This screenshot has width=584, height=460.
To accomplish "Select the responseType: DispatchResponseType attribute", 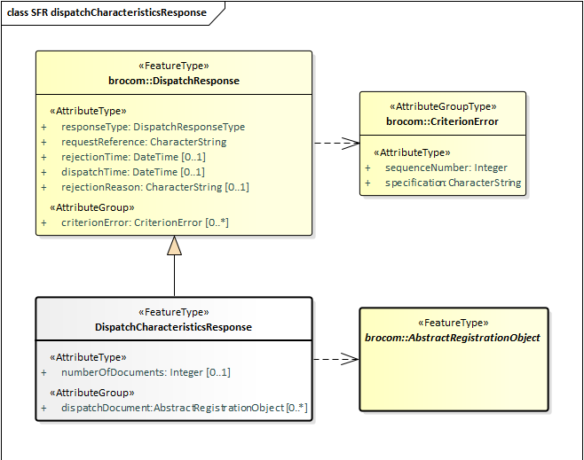I will (153, 127).
